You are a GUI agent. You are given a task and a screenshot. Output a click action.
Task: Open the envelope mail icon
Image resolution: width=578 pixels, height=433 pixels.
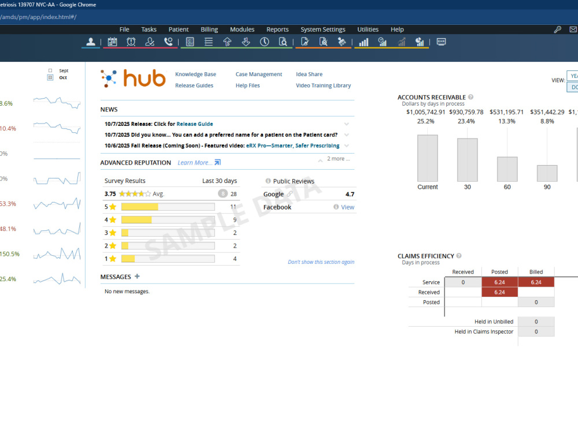point(573,29)
